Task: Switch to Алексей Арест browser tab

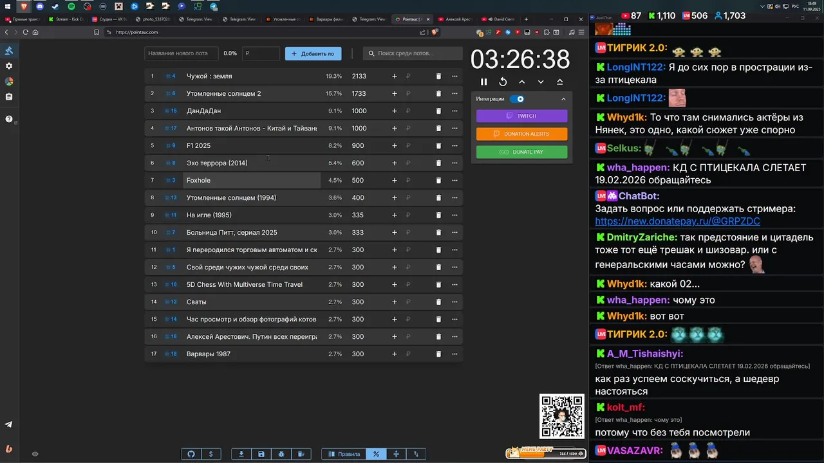Action: 455,19
